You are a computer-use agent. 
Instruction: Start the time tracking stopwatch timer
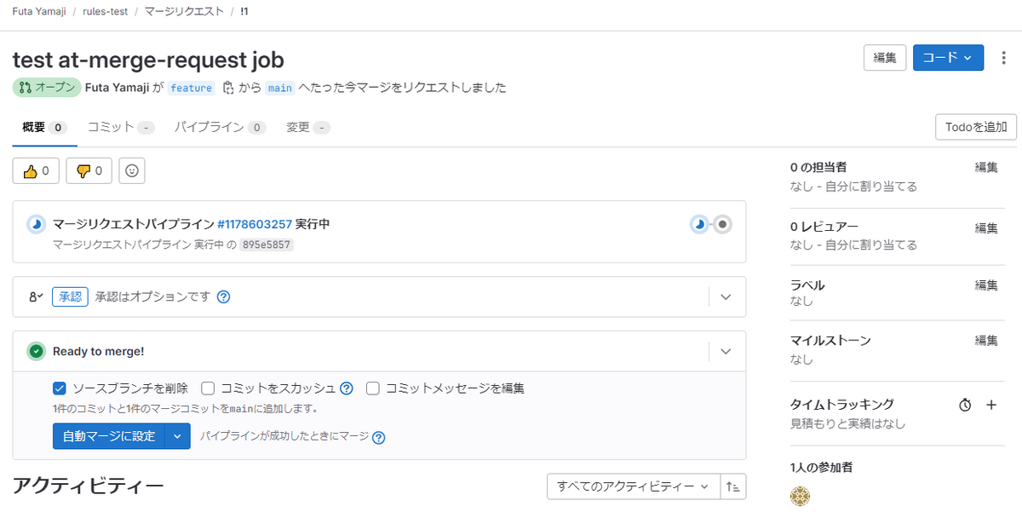pyautogui.click(x=965, y=406)
